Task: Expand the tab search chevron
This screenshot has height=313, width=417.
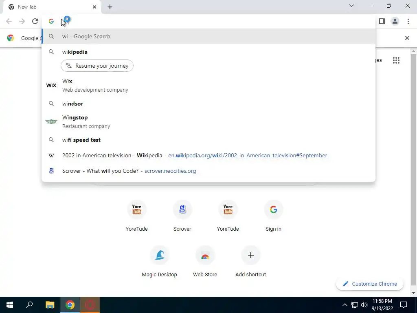Action: 351,6
